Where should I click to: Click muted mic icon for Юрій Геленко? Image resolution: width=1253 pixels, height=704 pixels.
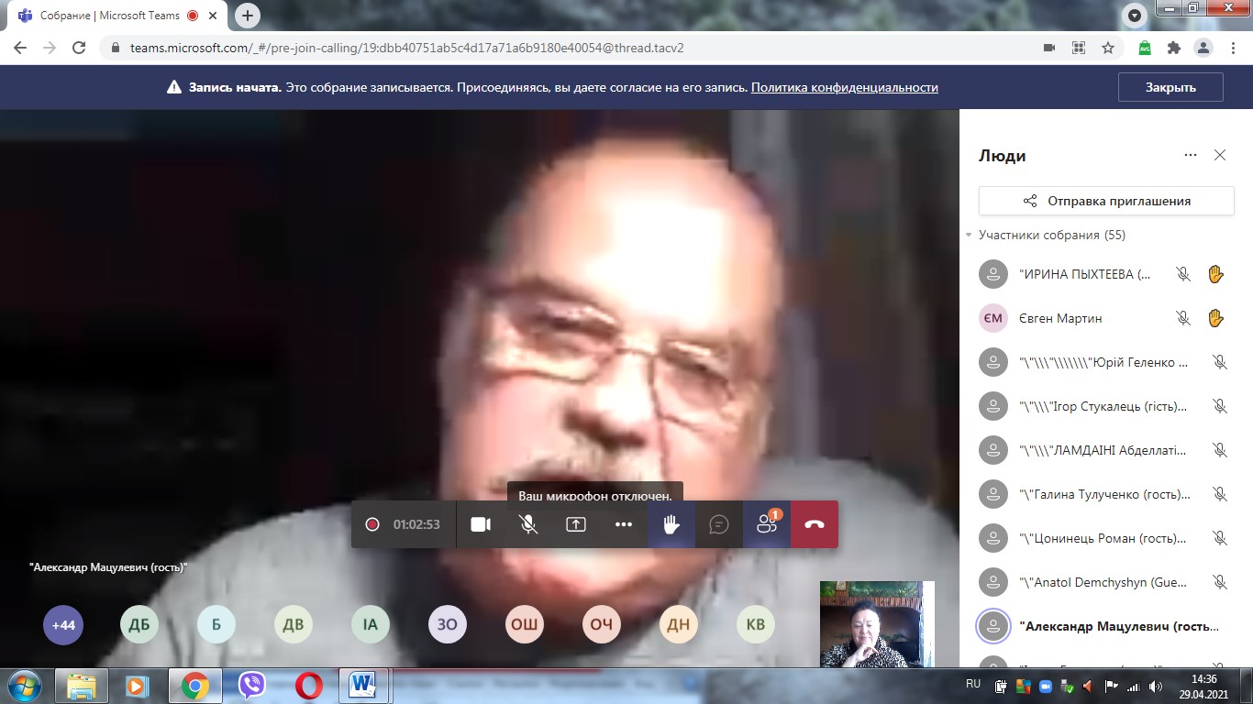pyautogui.click(x=1220, y=362)
